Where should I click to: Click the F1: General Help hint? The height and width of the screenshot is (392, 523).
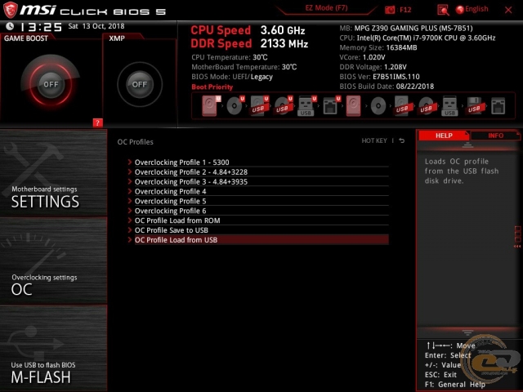point(455,385)
